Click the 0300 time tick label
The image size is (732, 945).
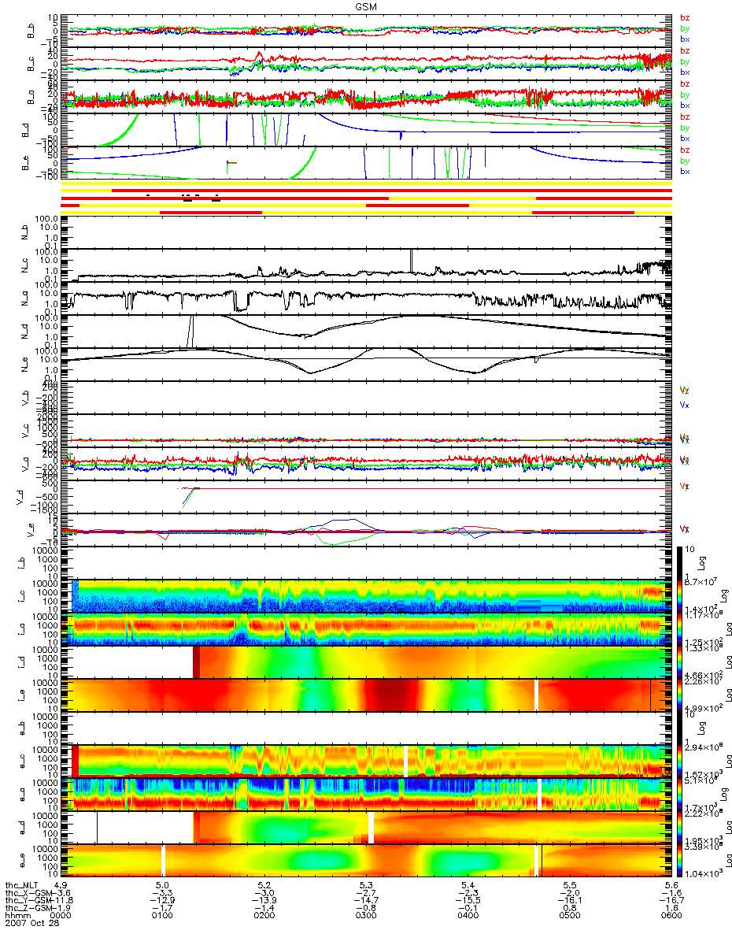pyautogui.click(x=366, y=915)
